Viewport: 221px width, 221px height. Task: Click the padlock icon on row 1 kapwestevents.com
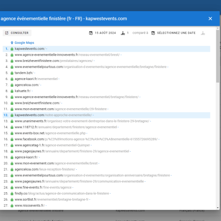12,49
